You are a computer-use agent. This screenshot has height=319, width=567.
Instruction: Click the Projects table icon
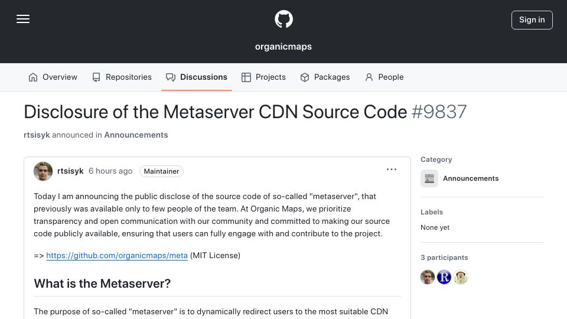(x=246, y=77)
